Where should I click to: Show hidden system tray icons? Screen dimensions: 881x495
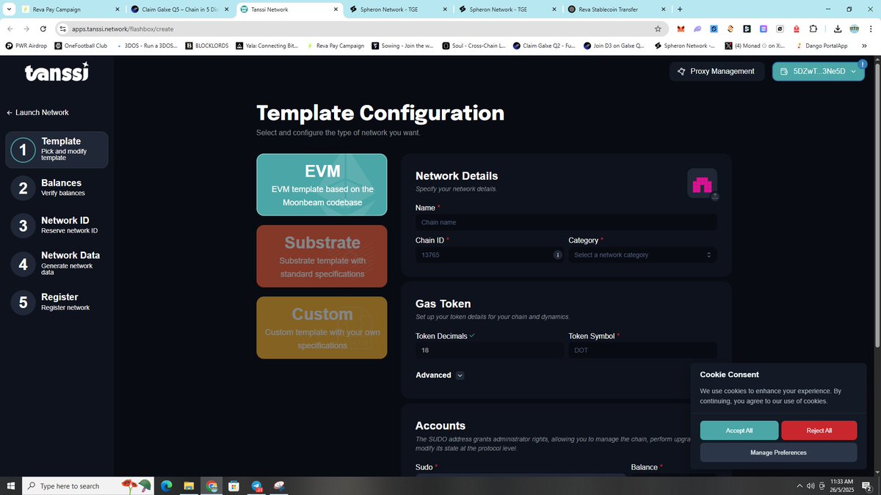pos(800,485)
